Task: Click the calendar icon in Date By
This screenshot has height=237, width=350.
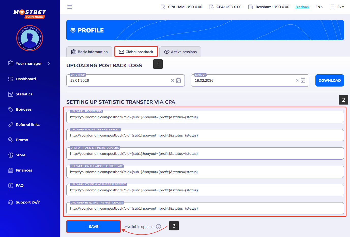Action: (303, 80)
